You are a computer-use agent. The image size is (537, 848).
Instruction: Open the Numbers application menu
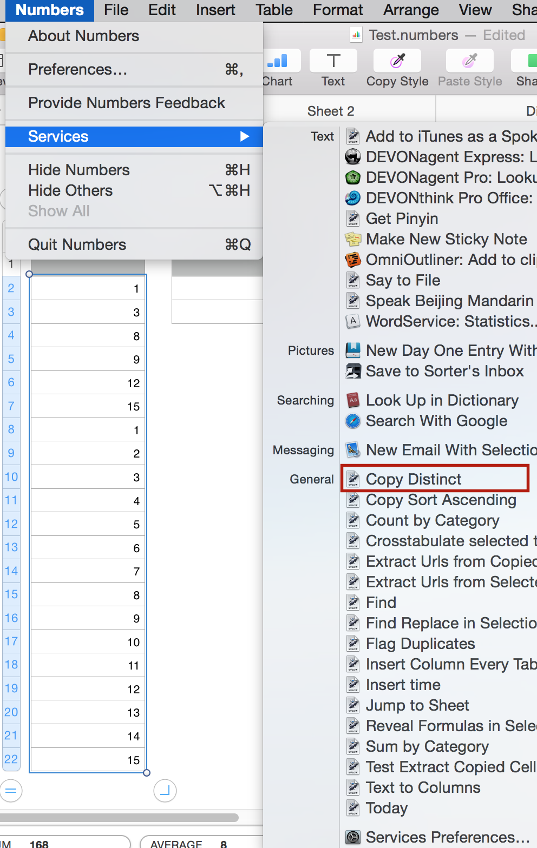(x=49, y=10)
